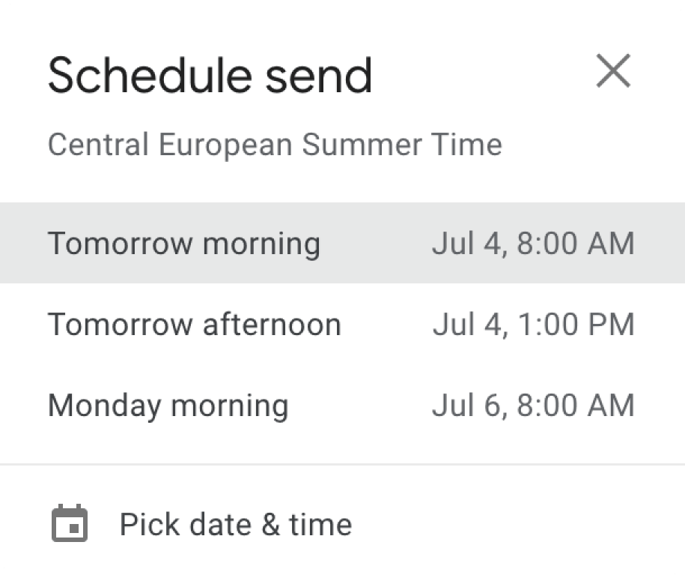Screen dimensions: 685x578
Task: Click Pick date & time to set custom schedule
Action: pos(236,524)
